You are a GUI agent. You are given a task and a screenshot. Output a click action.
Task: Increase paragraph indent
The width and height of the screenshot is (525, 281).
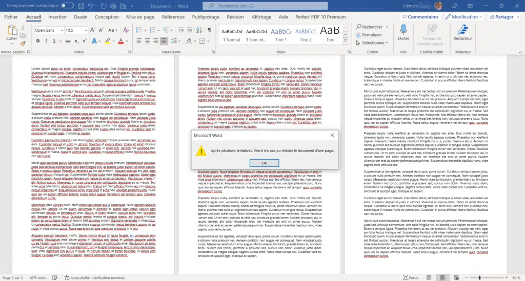189,30
